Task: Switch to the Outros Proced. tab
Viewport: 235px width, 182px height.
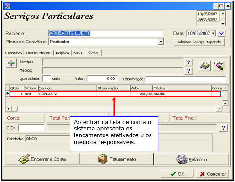Action: pyautogui.click(x=39, y=53)
